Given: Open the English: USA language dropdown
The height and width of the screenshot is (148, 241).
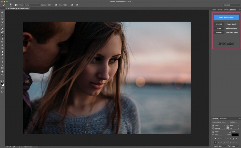Looking at the screenshot, I should 220,146.
